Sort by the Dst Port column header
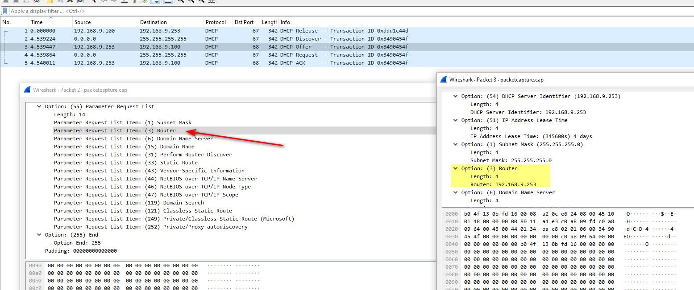Screen dimensions: 694x290 (x=246, y=22)
